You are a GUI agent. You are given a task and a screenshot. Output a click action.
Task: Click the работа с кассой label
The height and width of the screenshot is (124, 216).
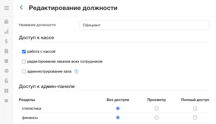pos(41,52)
